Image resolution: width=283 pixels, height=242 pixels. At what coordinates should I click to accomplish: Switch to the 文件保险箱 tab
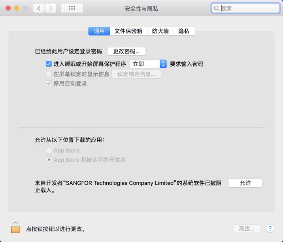pyautogui.click(x=128, y=31)
